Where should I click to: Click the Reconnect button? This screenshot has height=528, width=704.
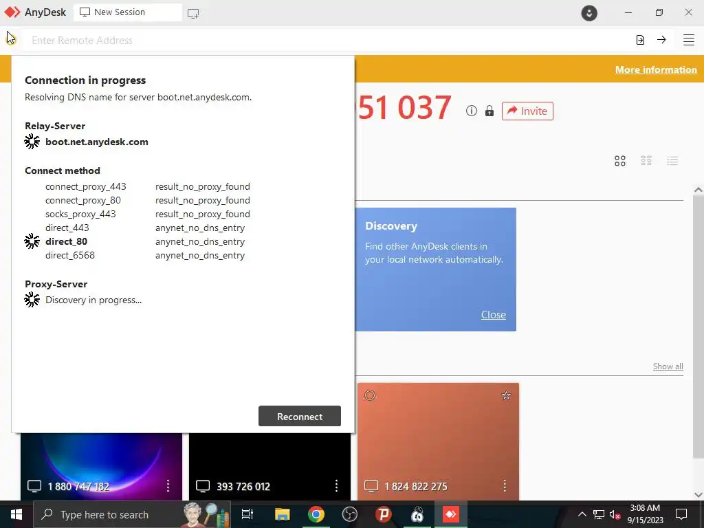(300, 416)
